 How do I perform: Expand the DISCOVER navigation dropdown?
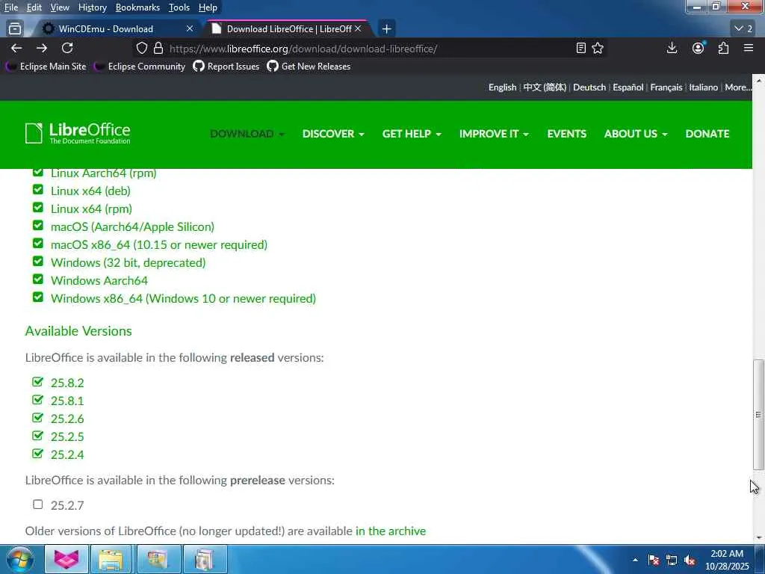[x=333, y=134]
